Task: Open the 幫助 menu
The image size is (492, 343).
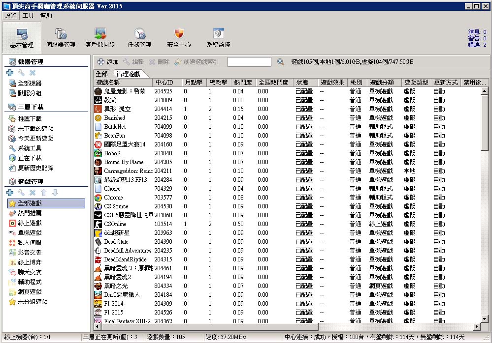Action: click(46, 15)
